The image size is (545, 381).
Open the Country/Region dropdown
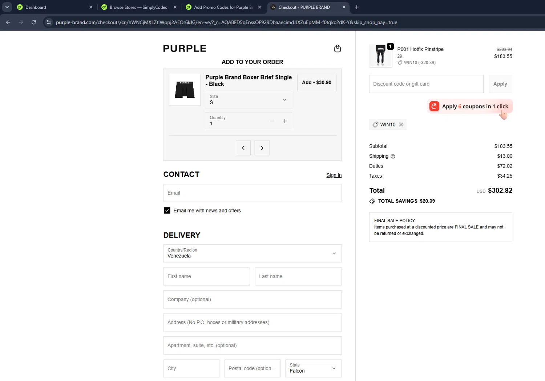[253, 253]
